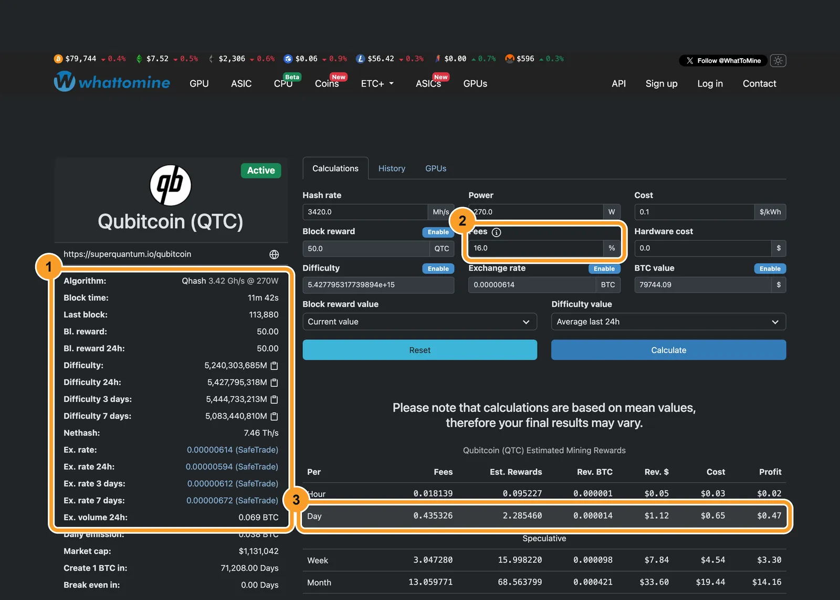Enable the BTC value override
Viewport: 840px width, 600px height.
(770, 269)
